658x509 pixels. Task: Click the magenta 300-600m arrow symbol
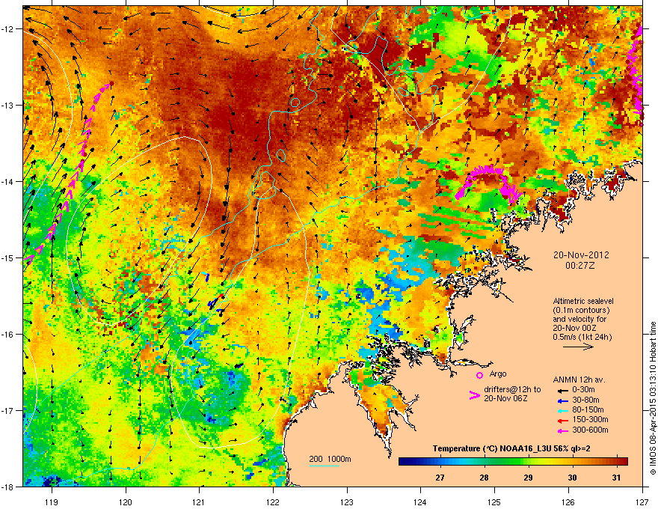coord(562,430)
